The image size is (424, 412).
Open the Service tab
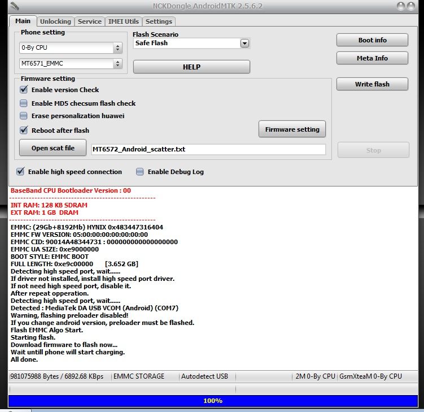tap(90, 21)
